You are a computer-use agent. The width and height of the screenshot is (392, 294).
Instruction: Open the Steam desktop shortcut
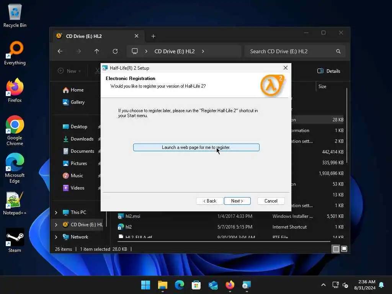pos(15,240)
